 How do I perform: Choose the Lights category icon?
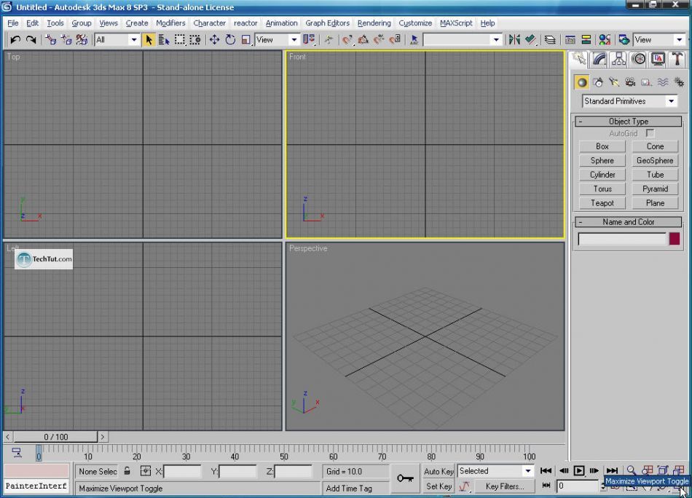pyautogui.click(x=614, y=82)
